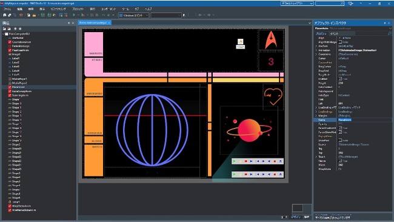Screen dimensions: 394x222
Task: Click the Object Inspector search magnifier icon
Action: (x=390, y=33)
